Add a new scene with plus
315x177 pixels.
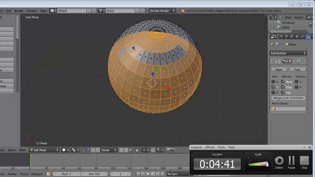coord(138,11)
